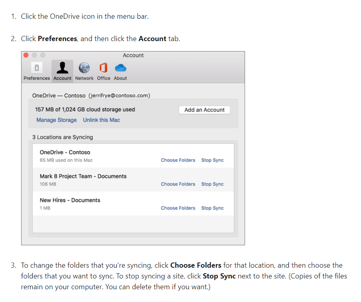Choose Folders for Mark 8 Project Team
361x302 pixels.
click(x=178, y=184)
